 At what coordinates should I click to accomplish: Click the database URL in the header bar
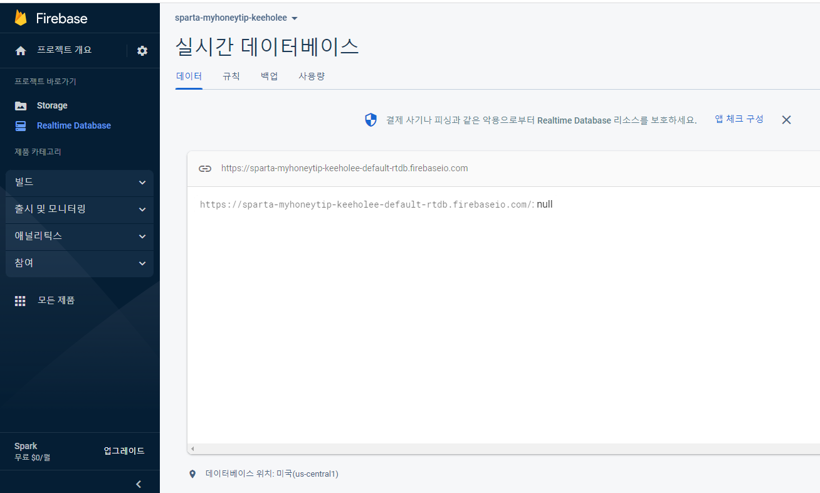click(x=344, y=168)
